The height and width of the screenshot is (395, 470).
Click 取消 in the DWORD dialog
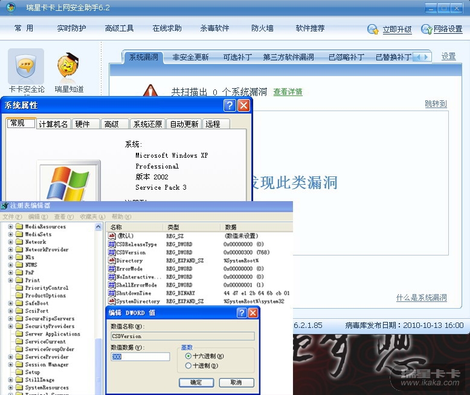(236, 382)
